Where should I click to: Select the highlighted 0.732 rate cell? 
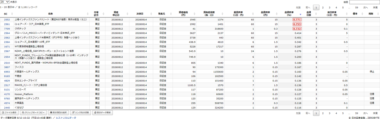tap(297, 29)
